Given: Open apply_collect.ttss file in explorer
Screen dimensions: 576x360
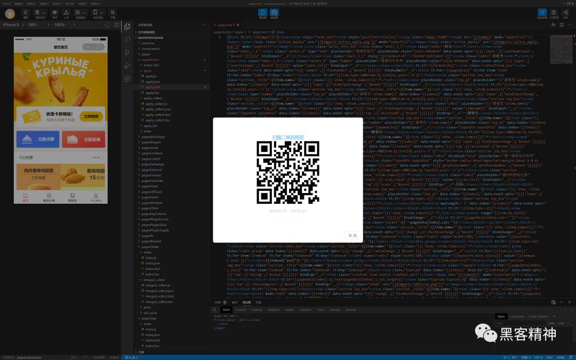Looking at the screenshot, I should 157,120.
